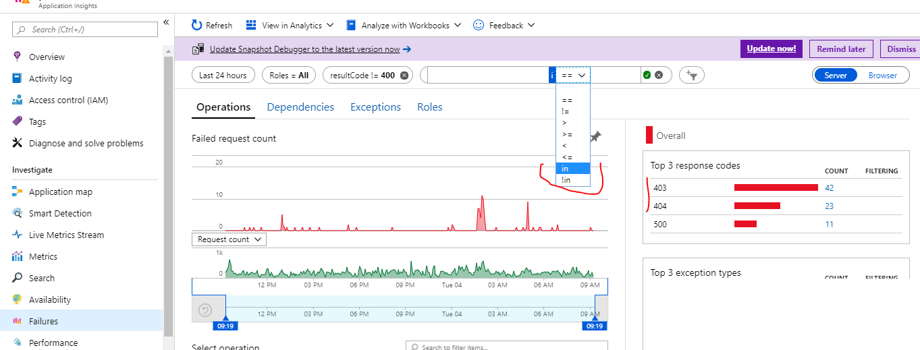Expand the Feedback dropdown arrow

coord(531,25)
